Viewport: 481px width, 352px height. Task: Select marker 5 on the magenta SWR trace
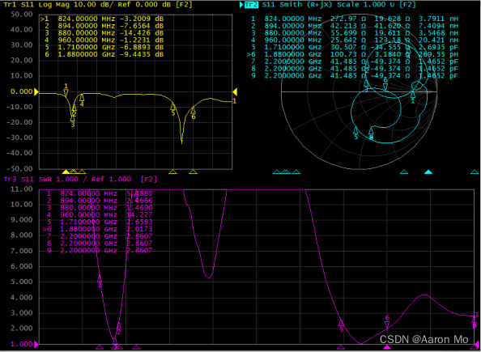341,326
